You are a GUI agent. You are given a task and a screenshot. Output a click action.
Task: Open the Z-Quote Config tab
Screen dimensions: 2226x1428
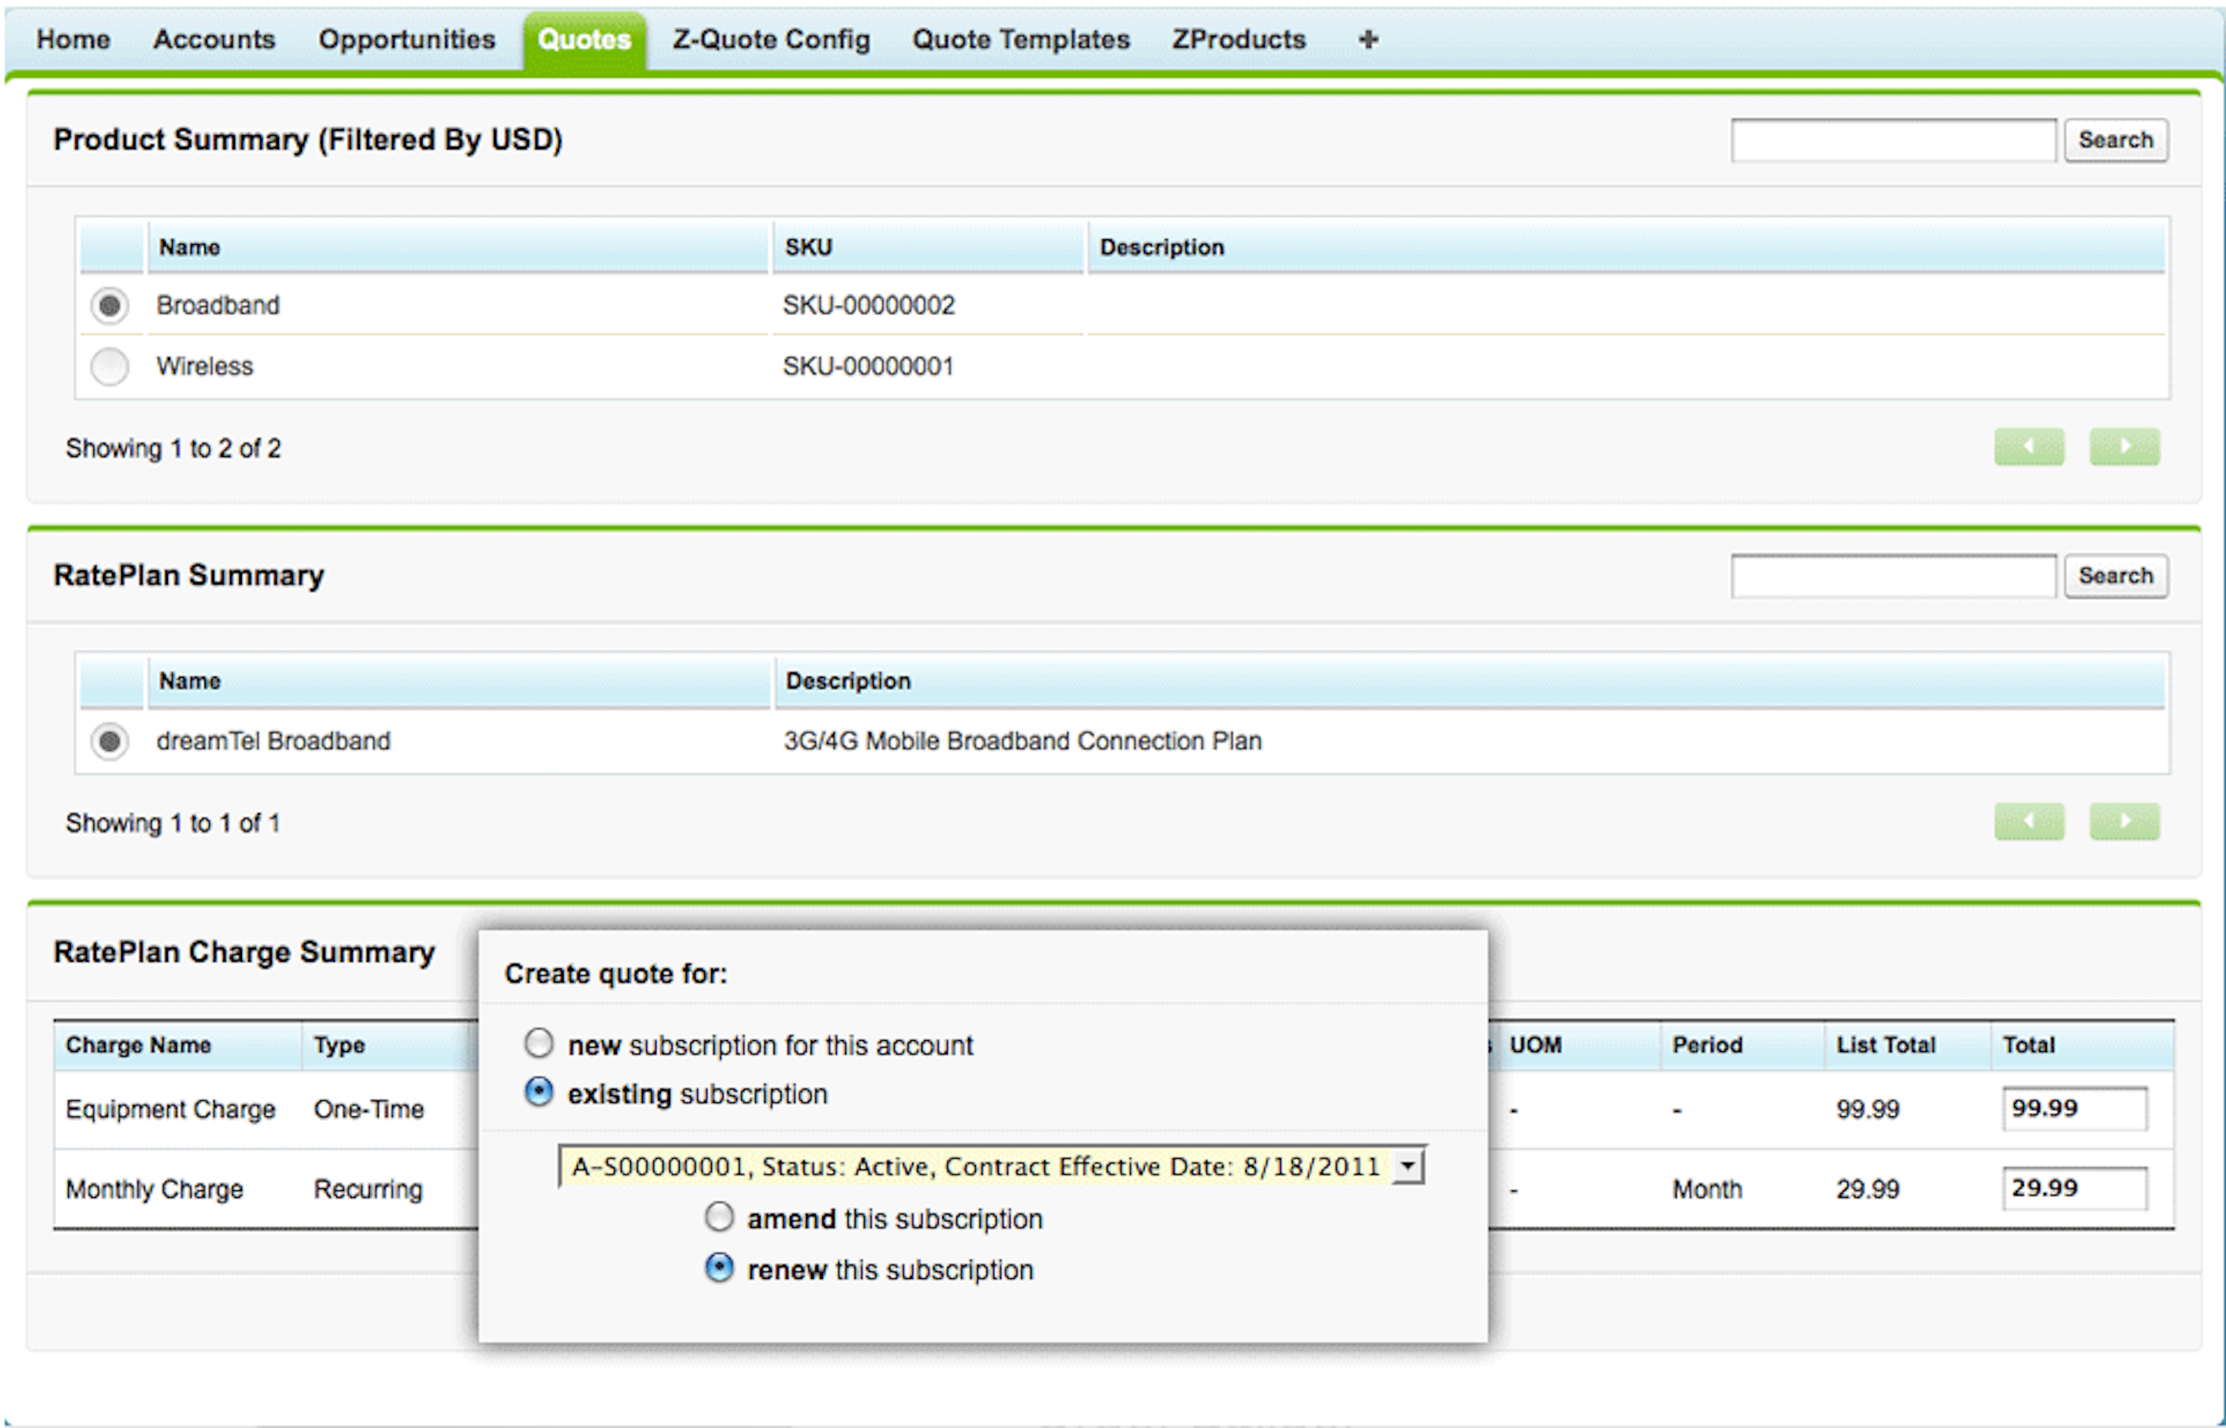(x=770, y=39)
